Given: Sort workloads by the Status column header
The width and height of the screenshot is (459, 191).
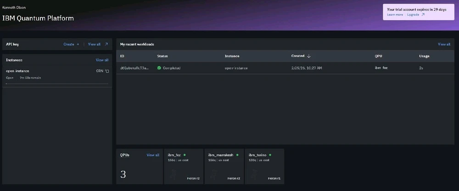Looking at the screenshot, I should 162,56.
